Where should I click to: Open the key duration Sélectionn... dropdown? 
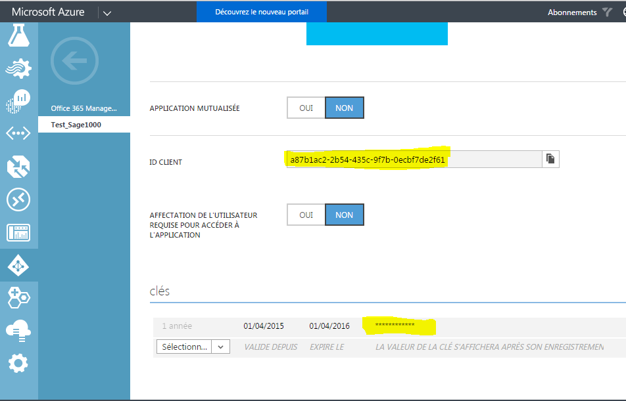193,347
